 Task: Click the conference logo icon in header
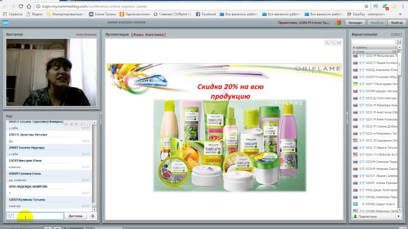(5, 23)
